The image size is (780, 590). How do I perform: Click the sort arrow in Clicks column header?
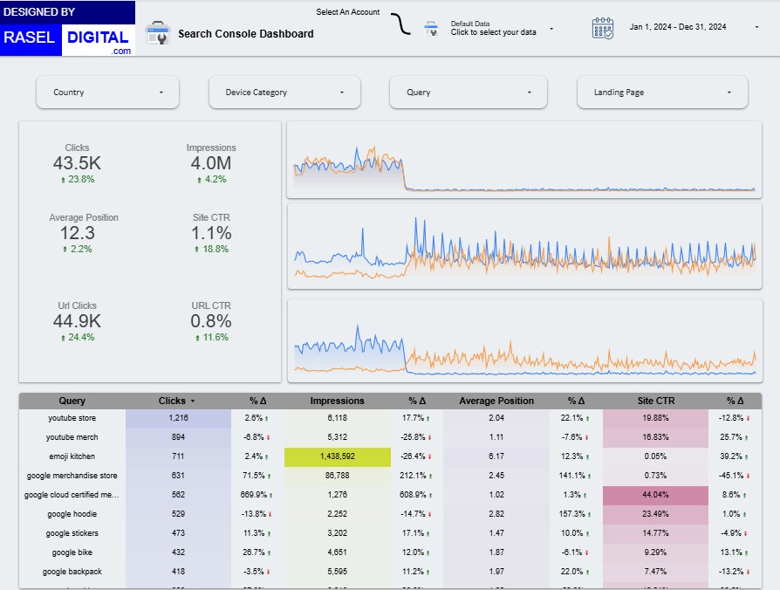pyautogui.click(x=192, y=401)
